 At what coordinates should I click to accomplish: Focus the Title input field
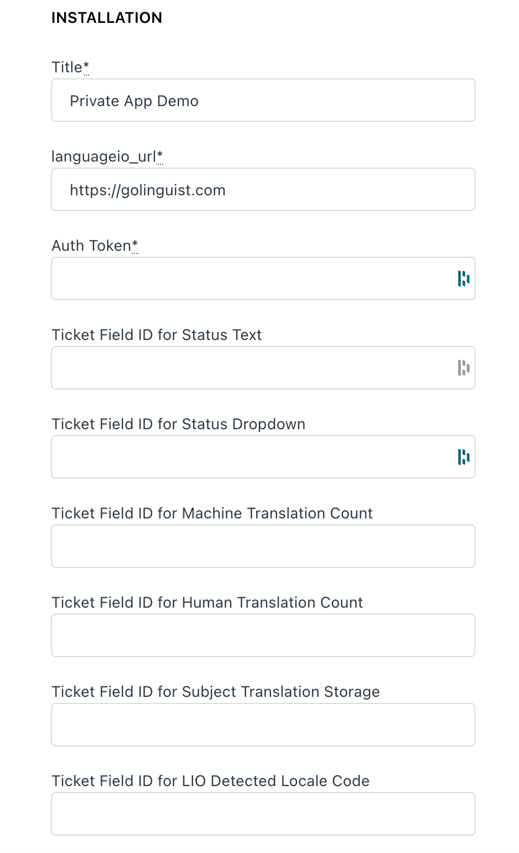(263, 100)
